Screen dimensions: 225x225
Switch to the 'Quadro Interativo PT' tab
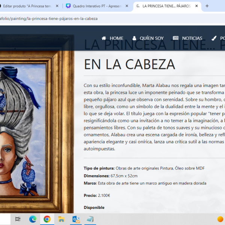pos(97,6)
